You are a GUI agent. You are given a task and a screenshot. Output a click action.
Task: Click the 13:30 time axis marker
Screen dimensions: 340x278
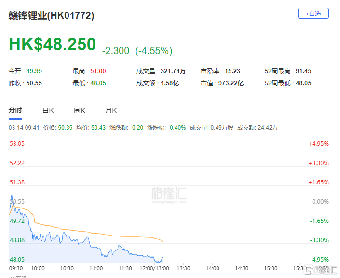(183, 268)
